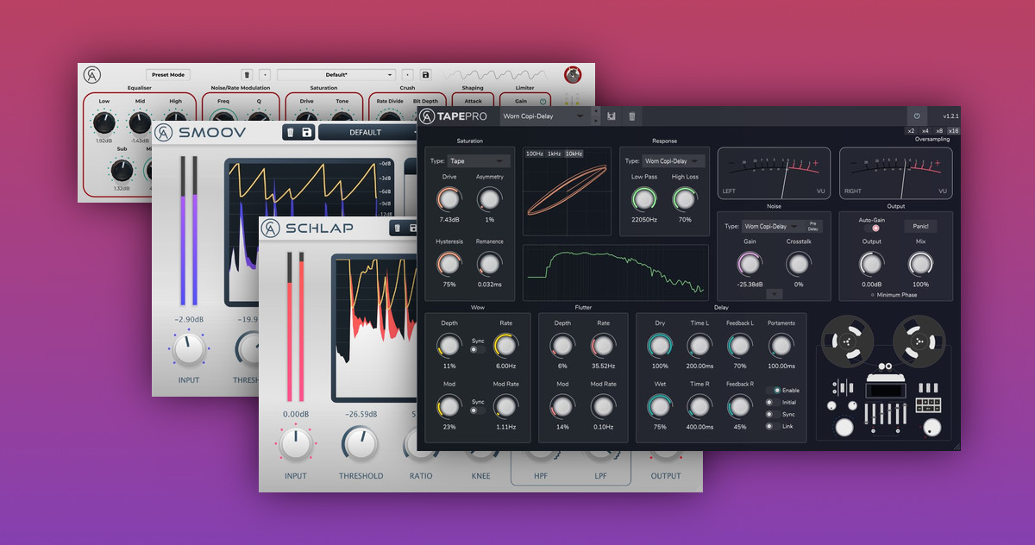Click the Smoov save preset icon

pos(307,132)
